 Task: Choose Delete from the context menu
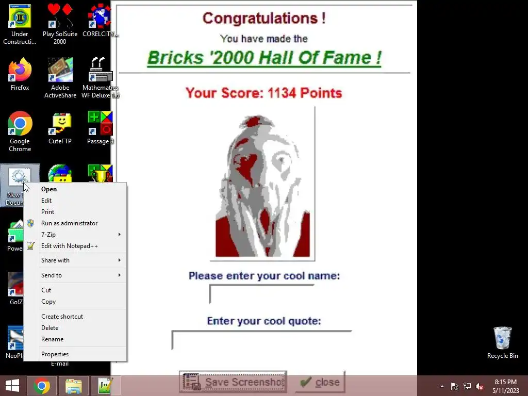click(x=75, y=328)
